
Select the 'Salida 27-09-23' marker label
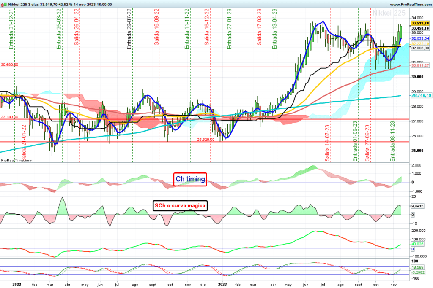pyautogui.click(x=367, y=143)
